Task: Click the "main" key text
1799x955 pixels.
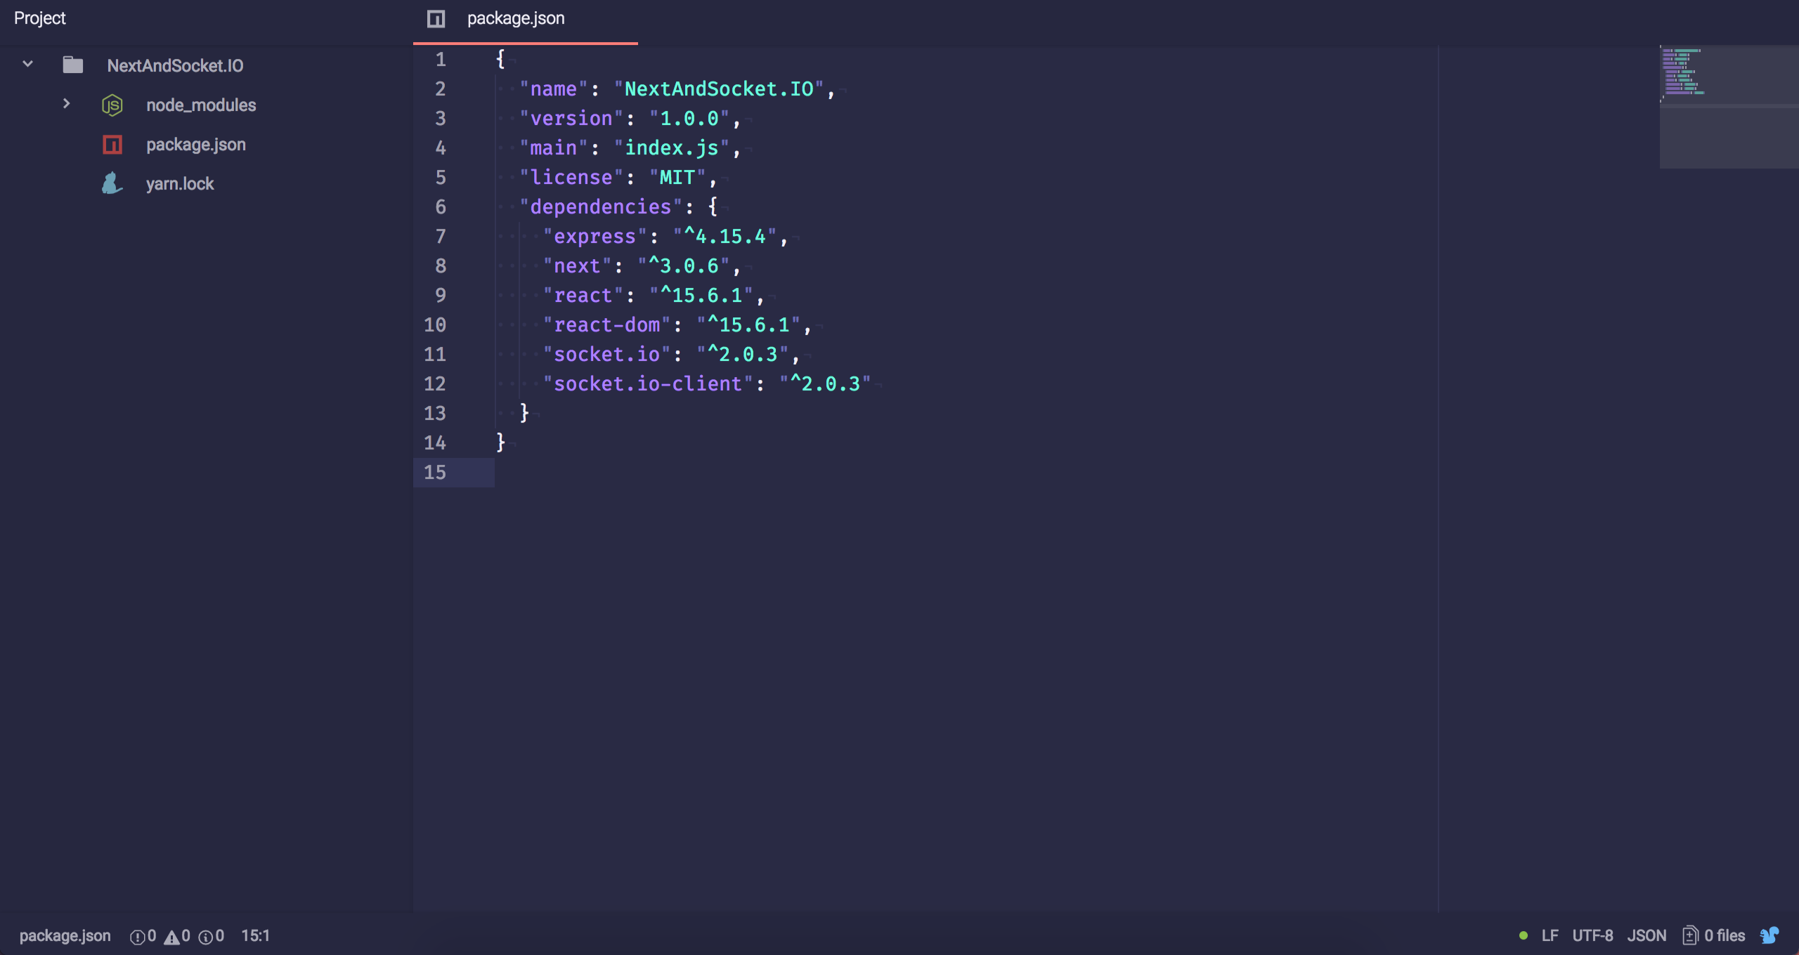Action: click(554, 148)
